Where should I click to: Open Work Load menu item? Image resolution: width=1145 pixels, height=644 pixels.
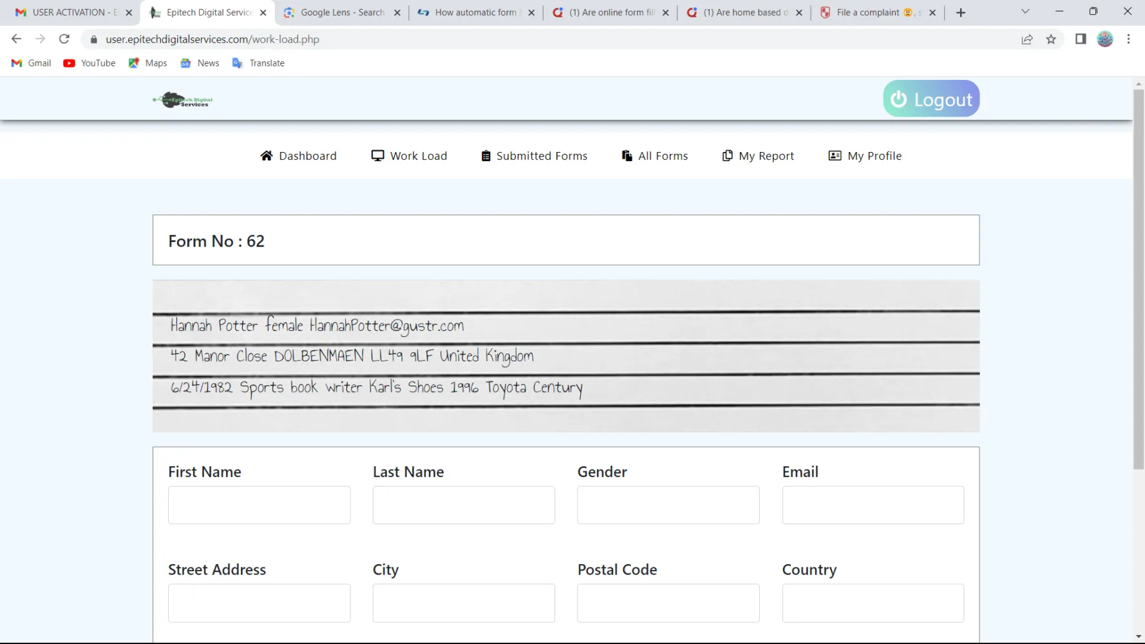(x=409, y=156)
